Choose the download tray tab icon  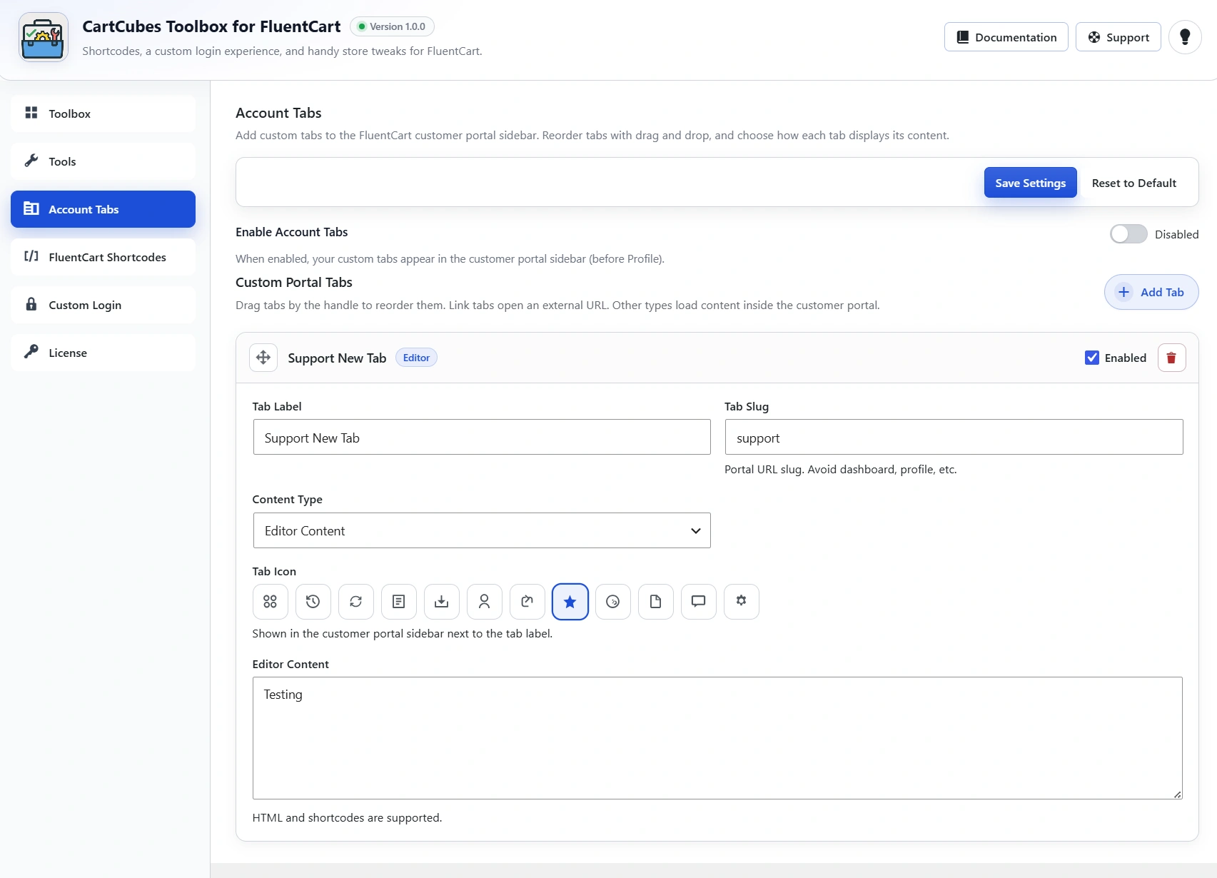coord(441,602)
